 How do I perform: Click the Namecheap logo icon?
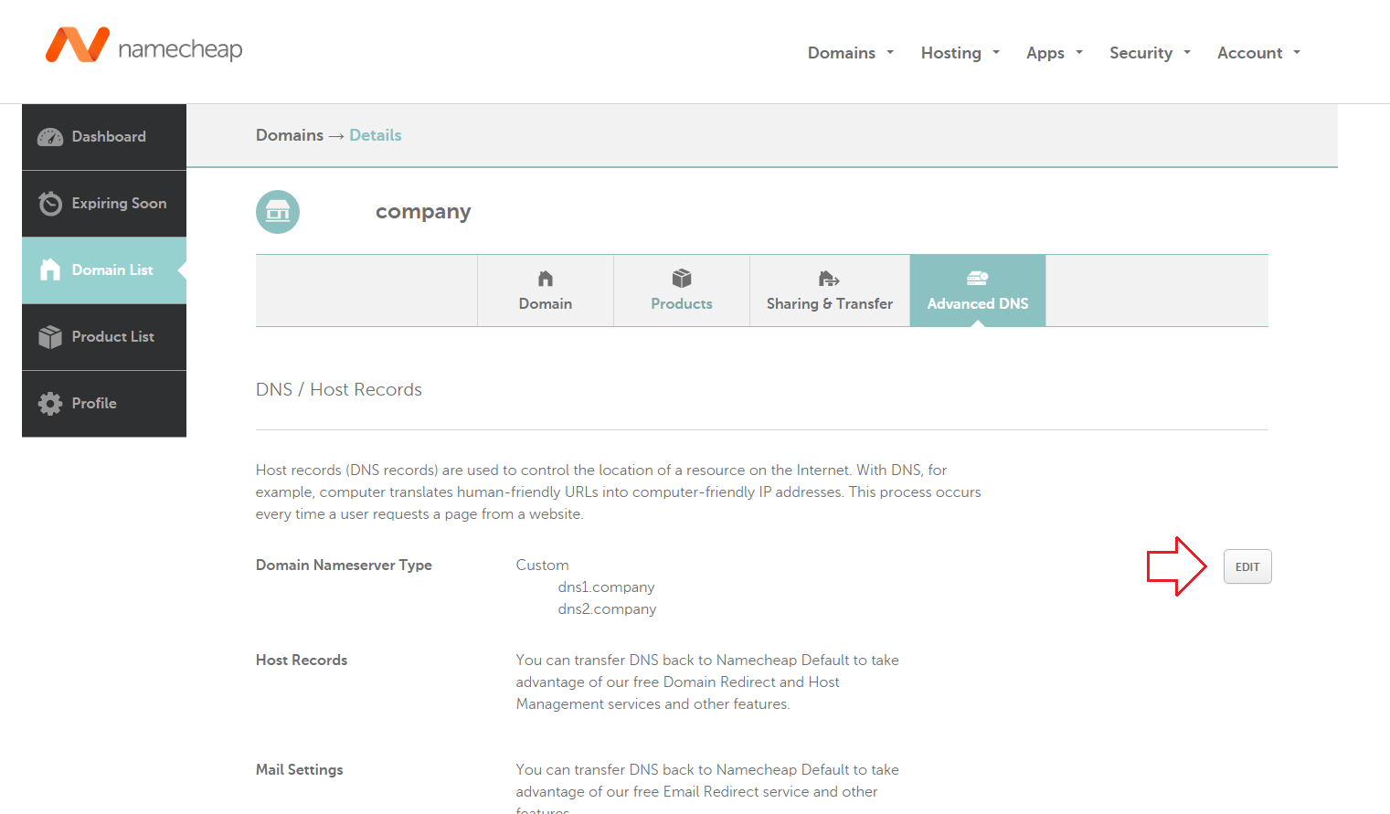click(x=78, y=45)
